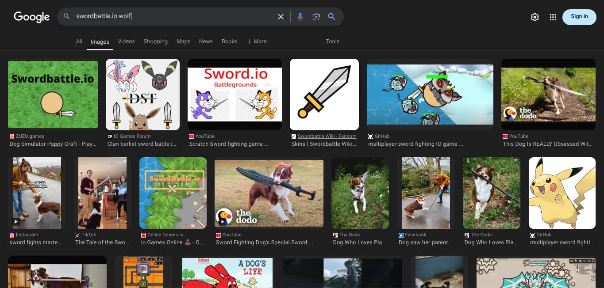Open Google Lens image search
The height and width of the screenshot is (288, 604).
coord(316,17)
